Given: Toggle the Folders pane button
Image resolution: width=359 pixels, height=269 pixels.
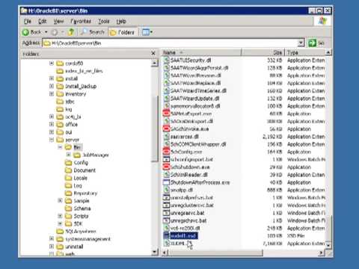Looking at the screenshot, I should (x=123, y=32).
